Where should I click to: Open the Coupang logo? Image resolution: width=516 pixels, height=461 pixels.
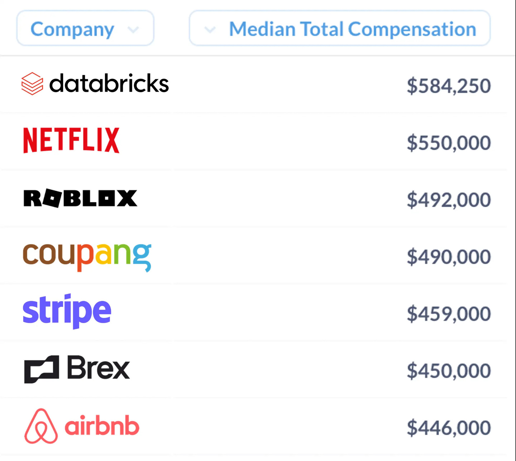click(x=87, y=256)
